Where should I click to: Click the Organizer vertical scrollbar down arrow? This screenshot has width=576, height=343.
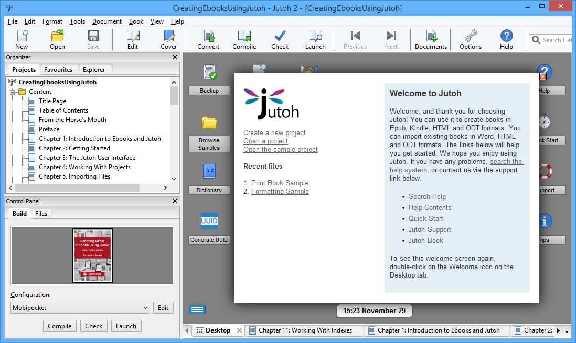coord(174,179)
